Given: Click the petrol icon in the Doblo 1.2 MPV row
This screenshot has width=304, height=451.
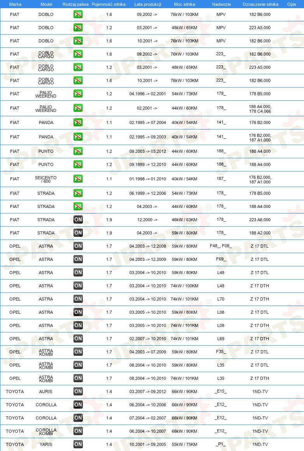Looking at the screenshot, I should pyautogui.click(x=78, y=28).
